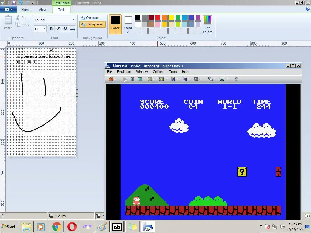Open the Calibri font family combo box
Image resolution: width=311 pixels, height=233 pixels.
click(x=55, y=20)
